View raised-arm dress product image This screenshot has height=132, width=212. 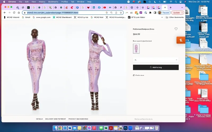[96, 69]
